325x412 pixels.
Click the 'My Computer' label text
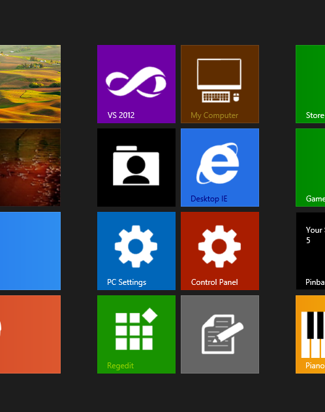(x=214, y=115)
